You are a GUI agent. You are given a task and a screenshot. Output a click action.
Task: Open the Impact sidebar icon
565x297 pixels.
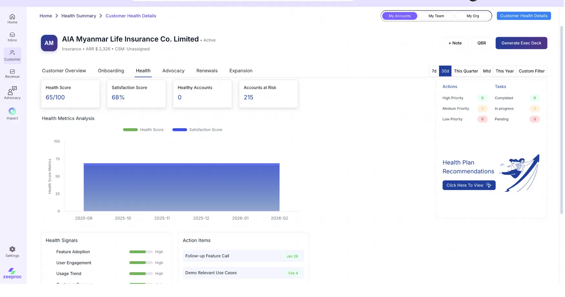(12, 114)
